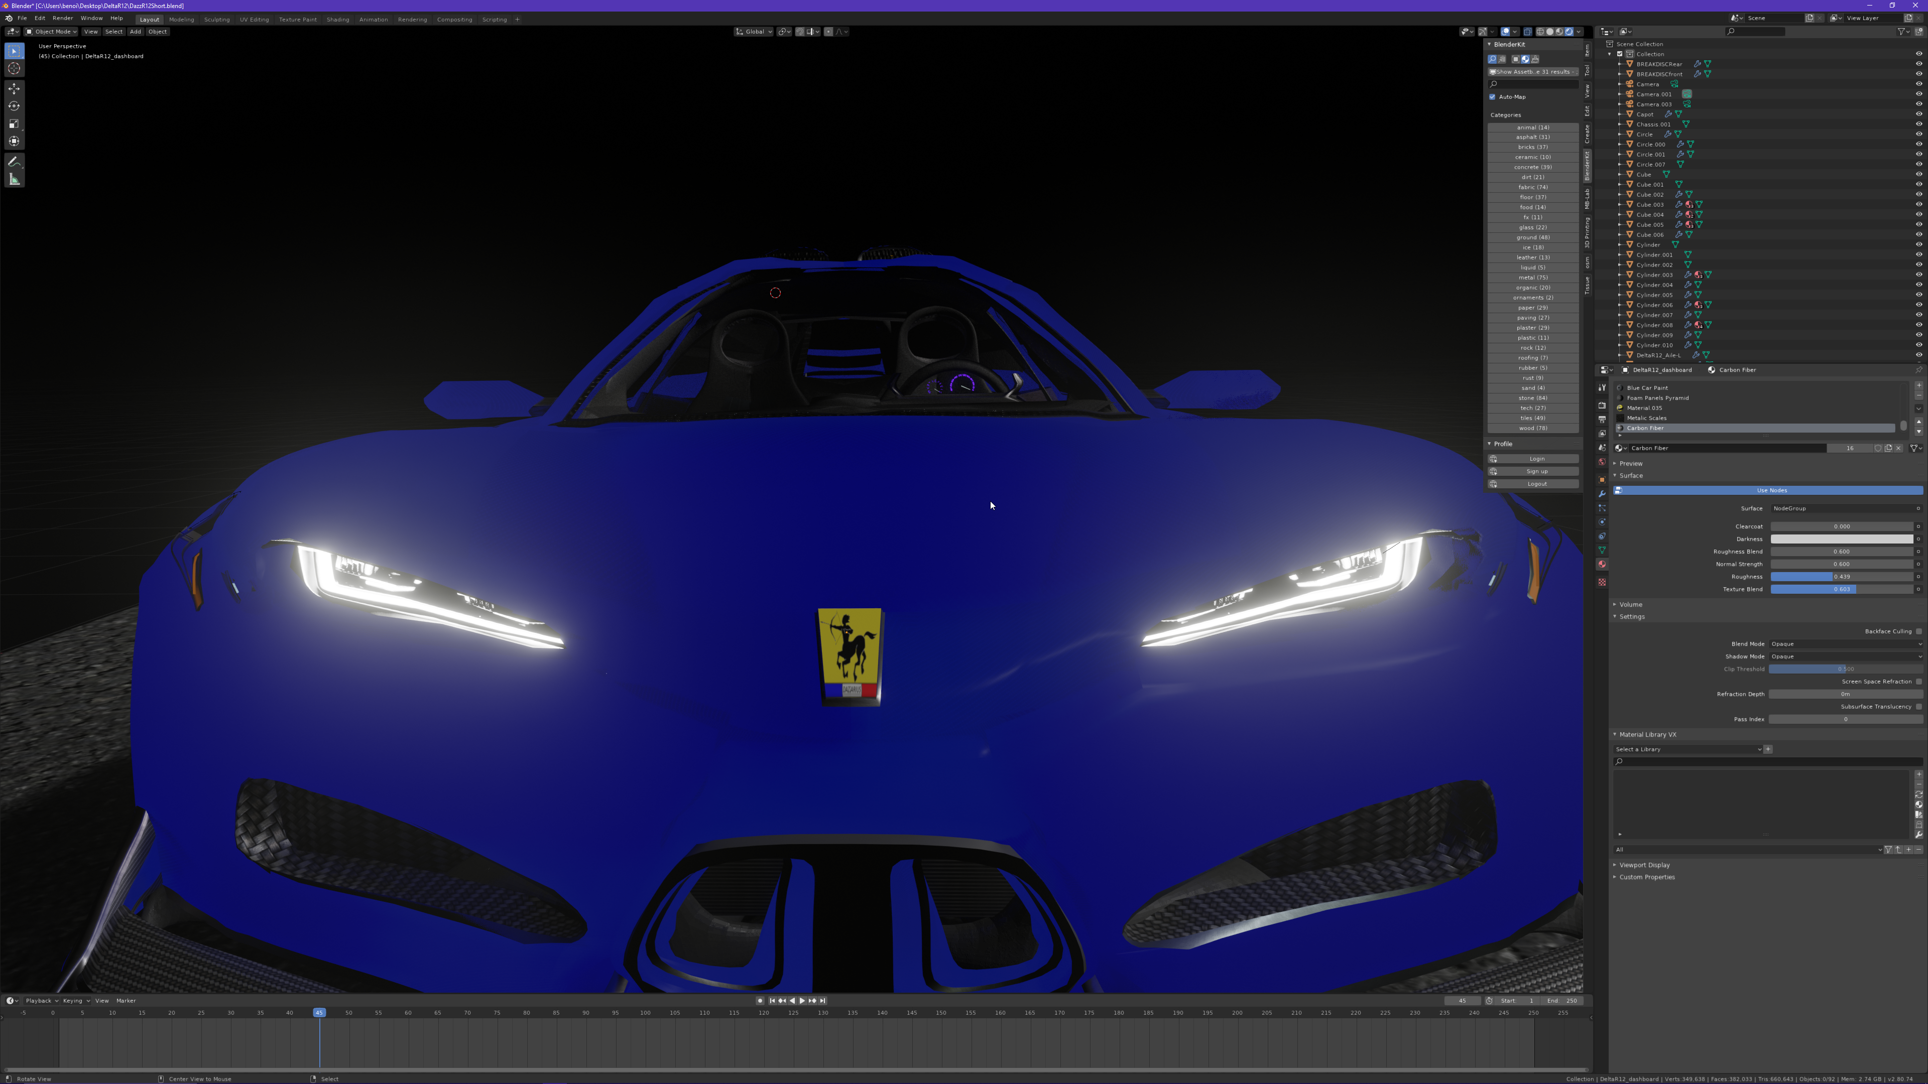Open the viewport Add menu

click(x=135, y=32)
